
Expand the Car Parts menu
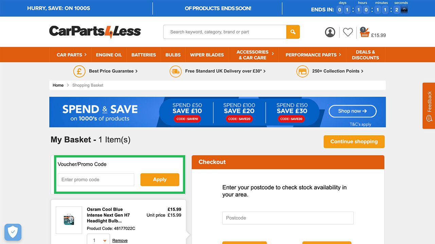(71, 55)
